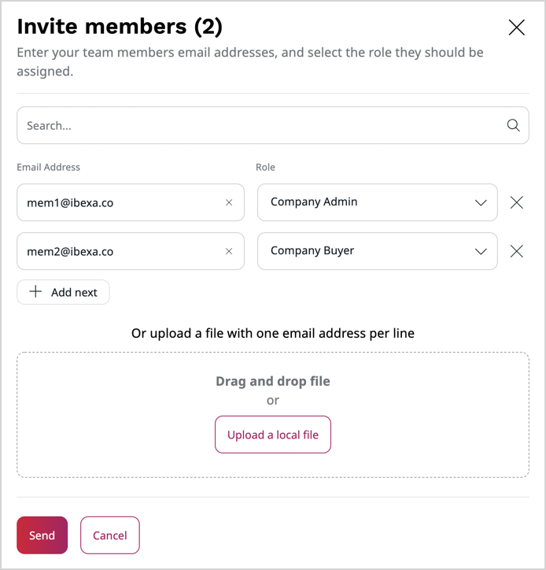Click the search magnifier icon
This screenshot has width=546, height=570.
click(x=513, y=125)
